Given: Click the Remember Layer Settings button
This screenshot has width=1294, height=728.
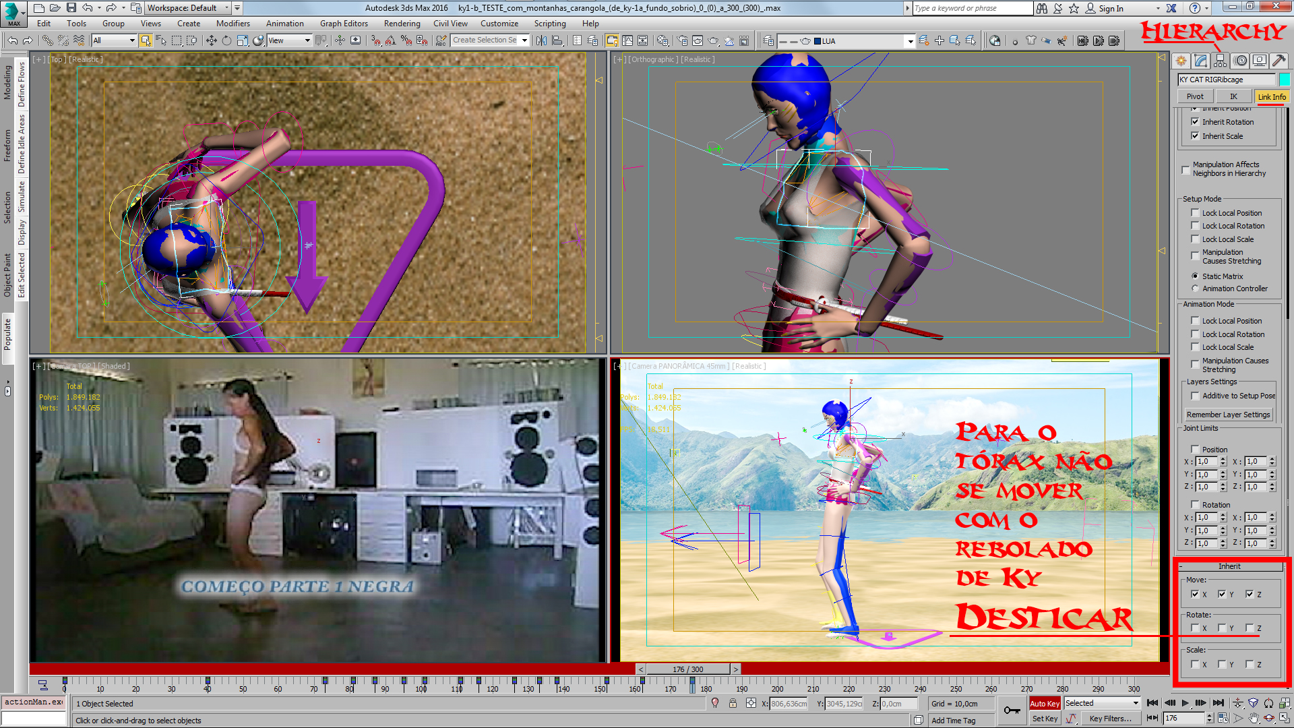Looking at the screenshot, I should [x=1228, y=415].
